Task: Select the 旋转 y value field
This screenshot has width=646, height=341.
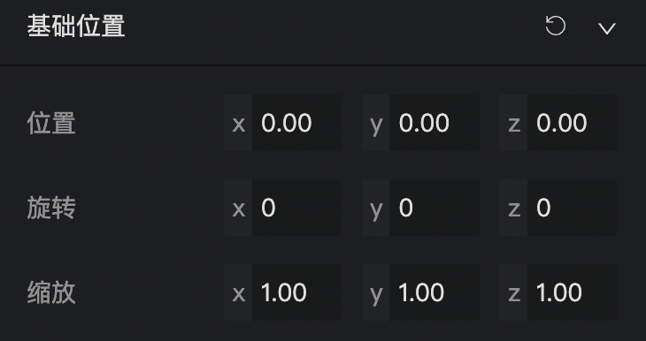Action: 435,208
